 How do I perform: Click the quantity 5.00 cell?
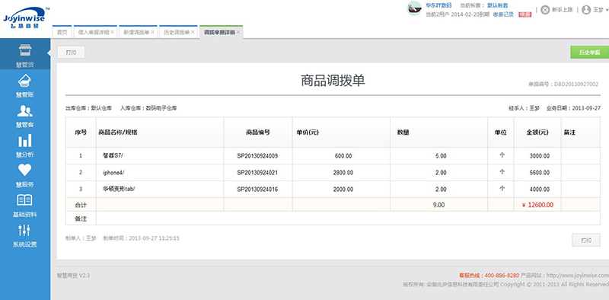pyautogui.click(x=439, y=156)
